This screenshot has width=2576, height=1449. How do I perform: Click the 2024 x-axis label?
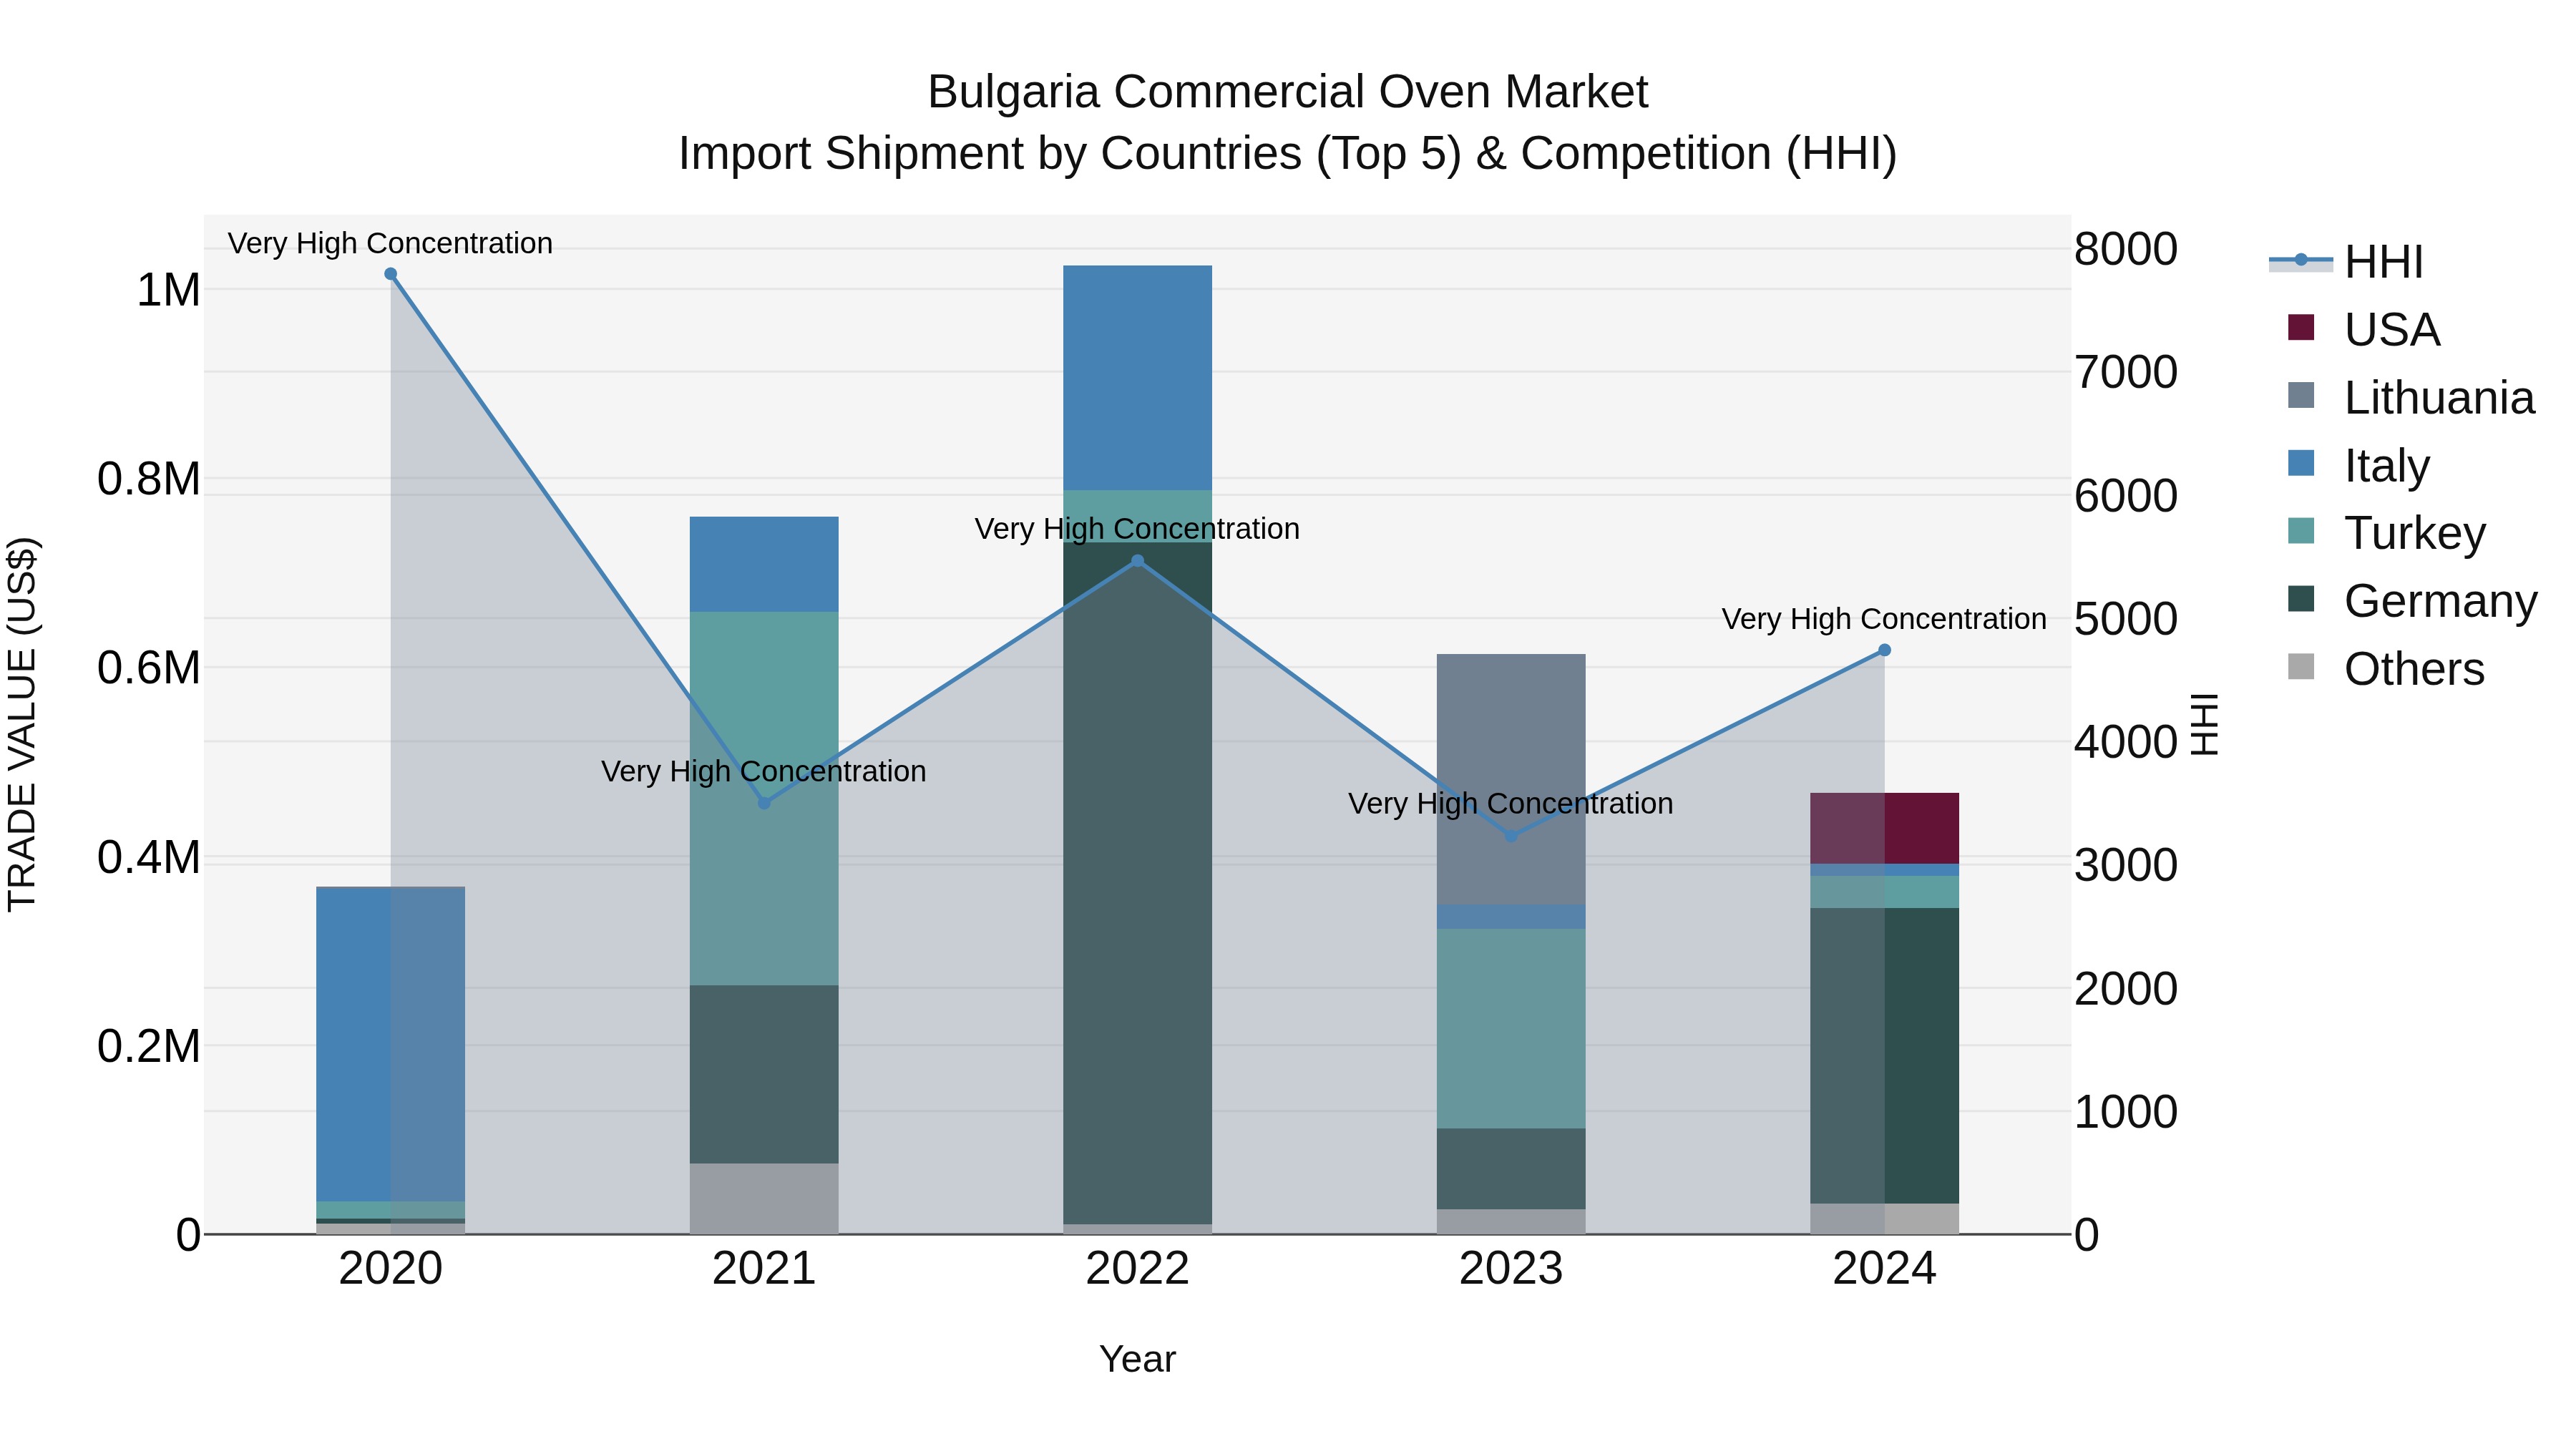point(1884,1269)
